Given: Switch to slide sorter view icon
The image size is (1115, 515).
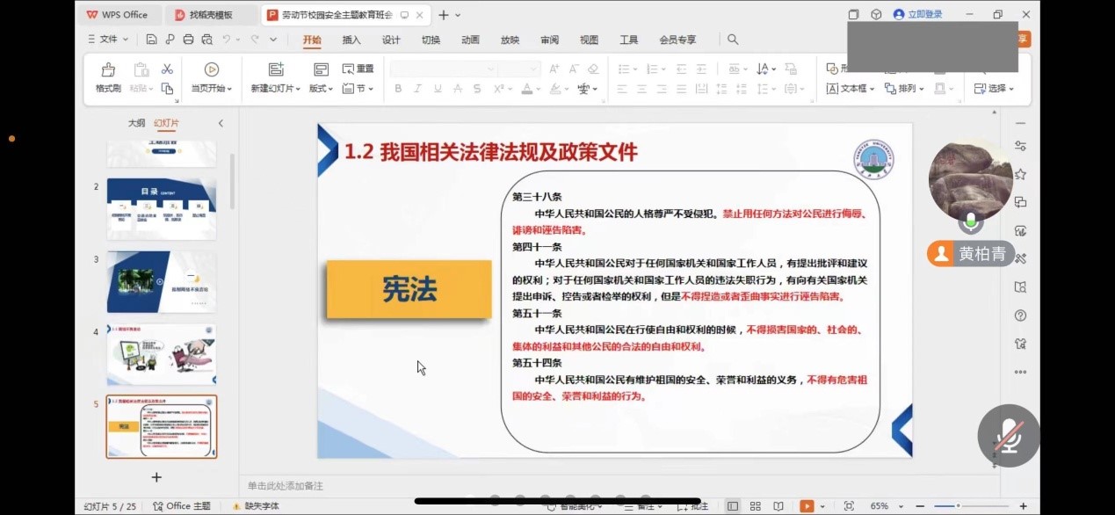Looking at the screenshot, I should [x=754, y=507].
